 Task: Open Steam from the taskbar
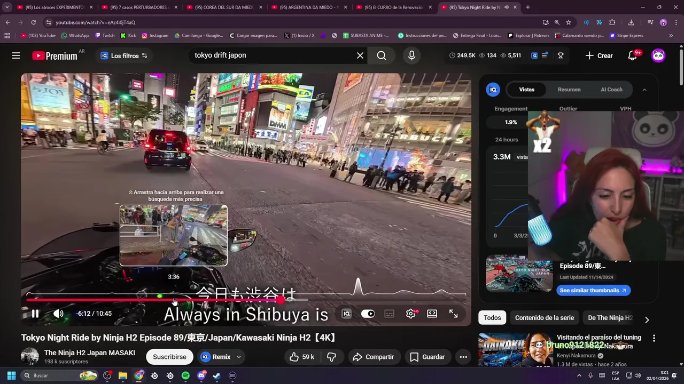pos(216,375)
